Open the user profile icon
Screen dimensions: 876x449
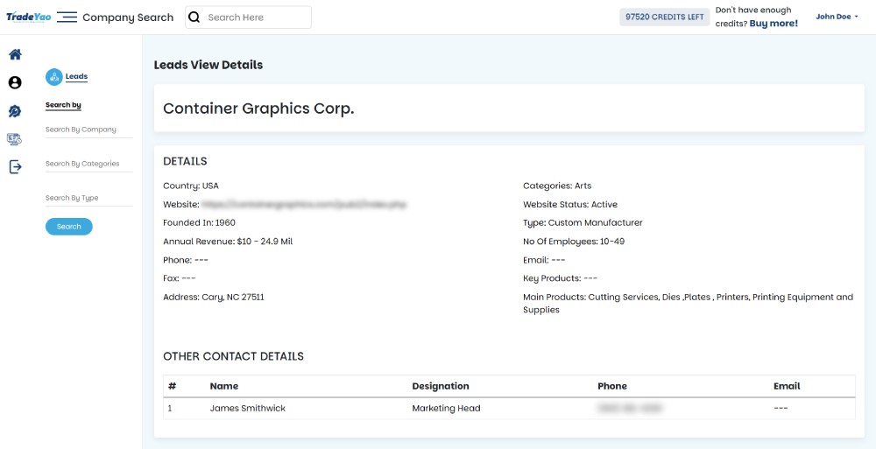15,82
